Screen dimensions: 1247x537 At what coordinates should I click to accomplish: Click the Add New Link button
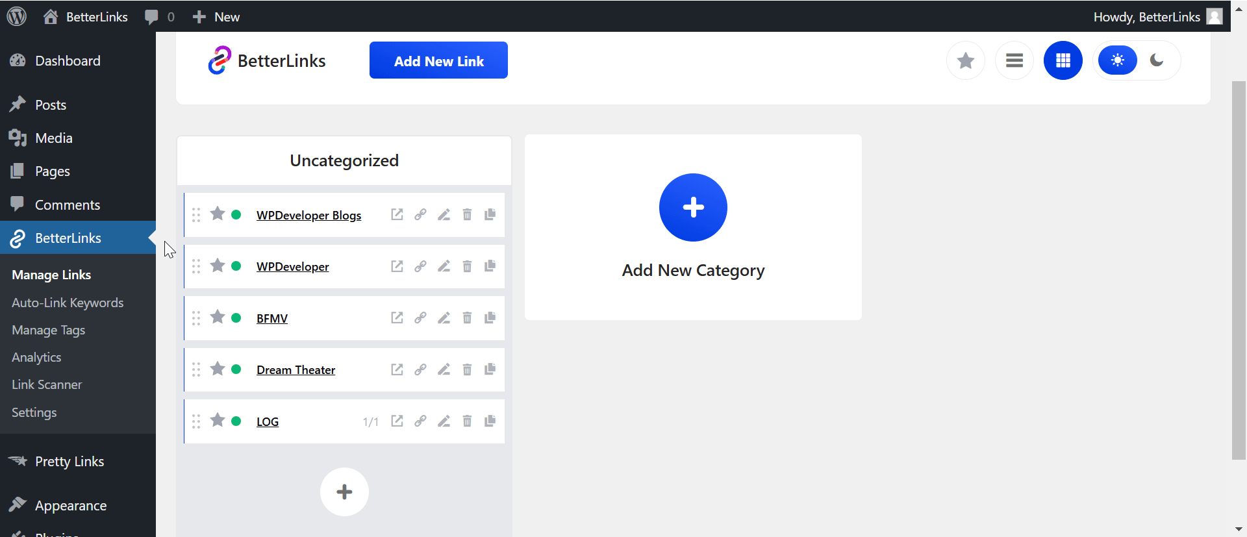[438, 60]
